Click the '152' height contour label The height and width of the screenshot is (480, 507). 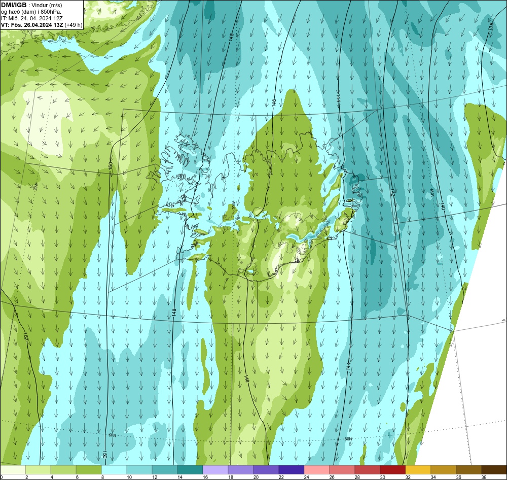[x=26, y=336]
